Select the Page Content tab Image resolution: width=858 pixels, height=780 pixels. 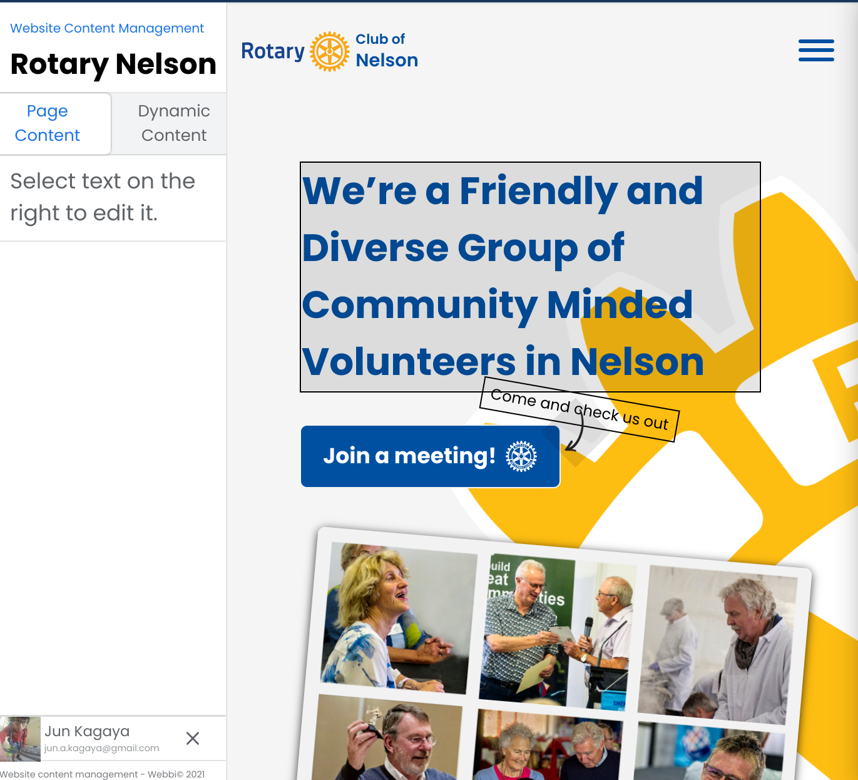point(48,123)
